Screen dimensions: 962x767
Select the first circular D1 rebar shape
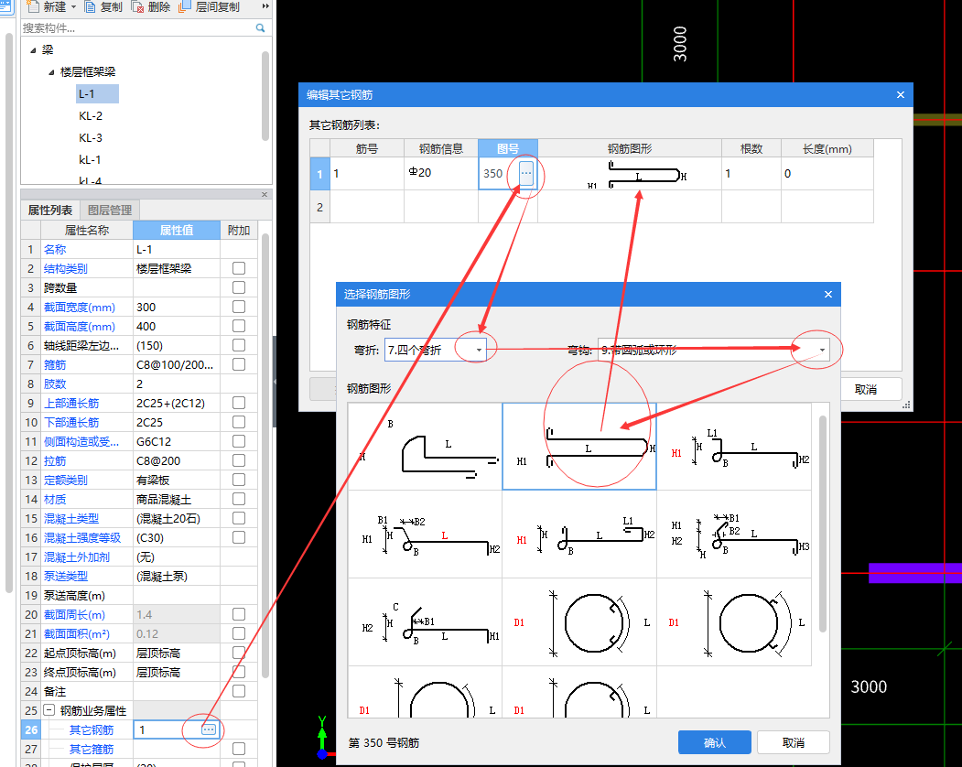point(579,621)
